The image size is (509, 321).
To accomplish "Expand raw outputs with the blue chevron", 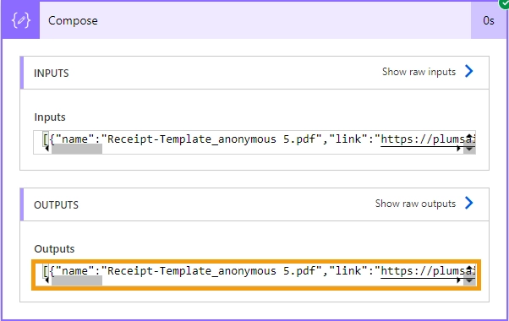I will click(x=468, y=204).
